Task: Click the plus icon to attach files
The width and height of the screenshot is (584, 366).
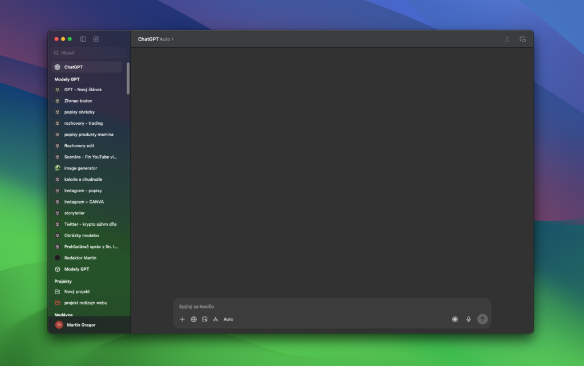Action: point(182,319)
